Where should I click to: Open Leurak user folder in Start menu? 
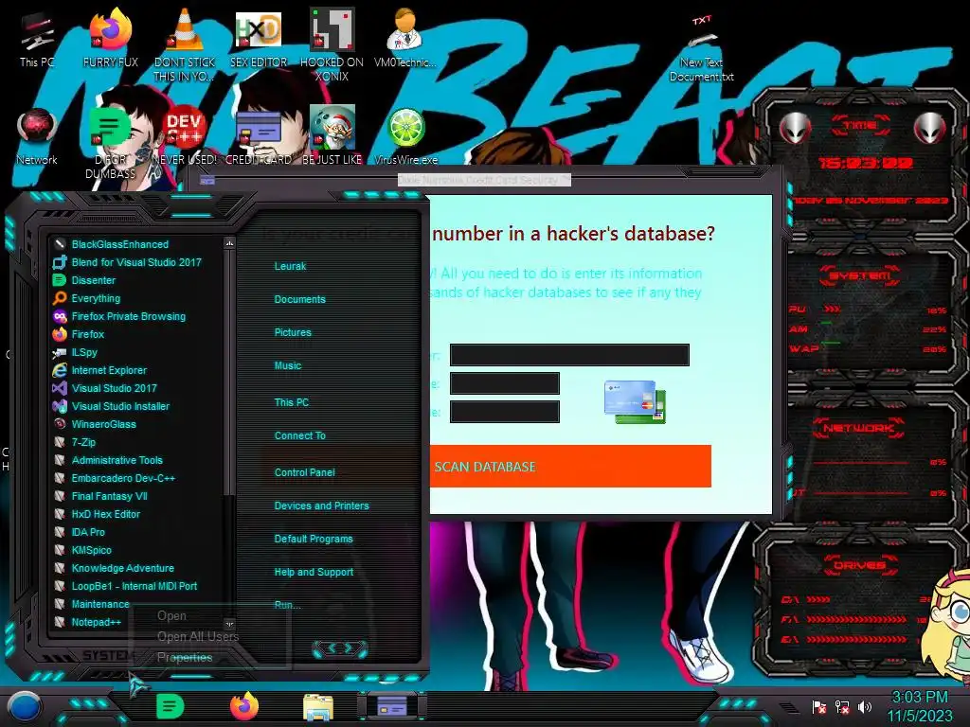point(290,266)
